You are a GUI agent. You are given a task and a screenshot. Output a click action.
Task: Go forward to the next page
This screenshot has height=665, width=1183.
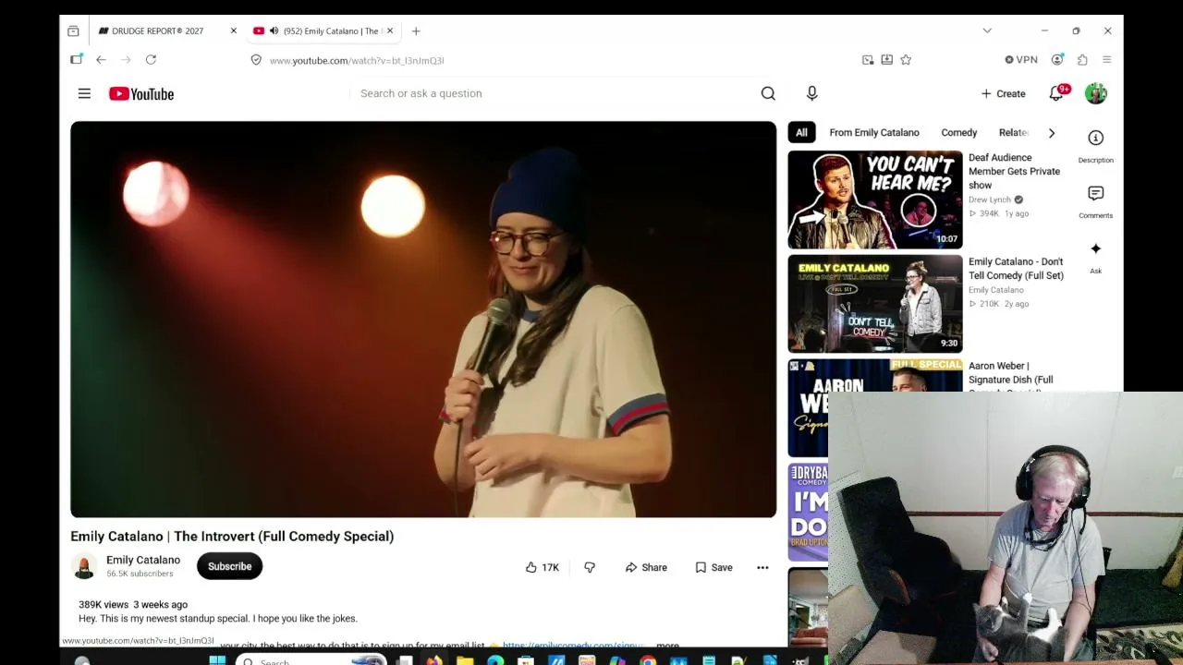tap(126, 60)
